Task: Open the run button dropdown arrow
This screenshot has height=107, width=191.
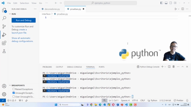Action: (x=178, y=9)
